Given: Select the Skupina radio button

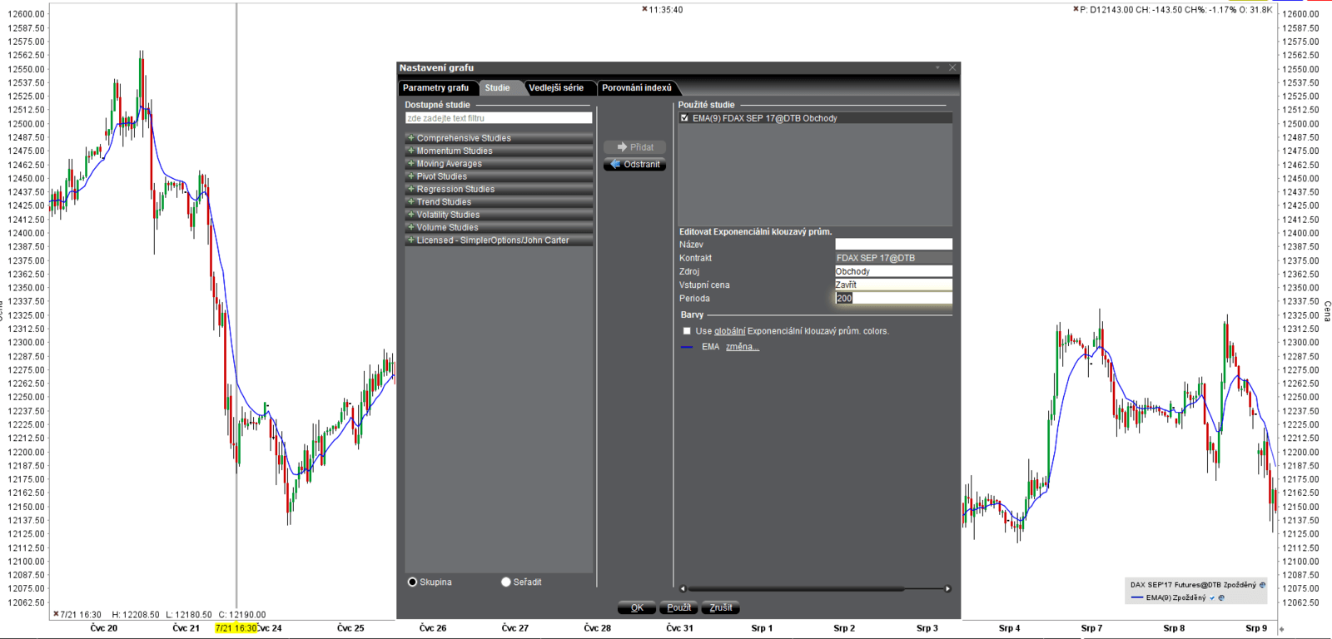Looking at the screenshot, I should pos(412,582).
